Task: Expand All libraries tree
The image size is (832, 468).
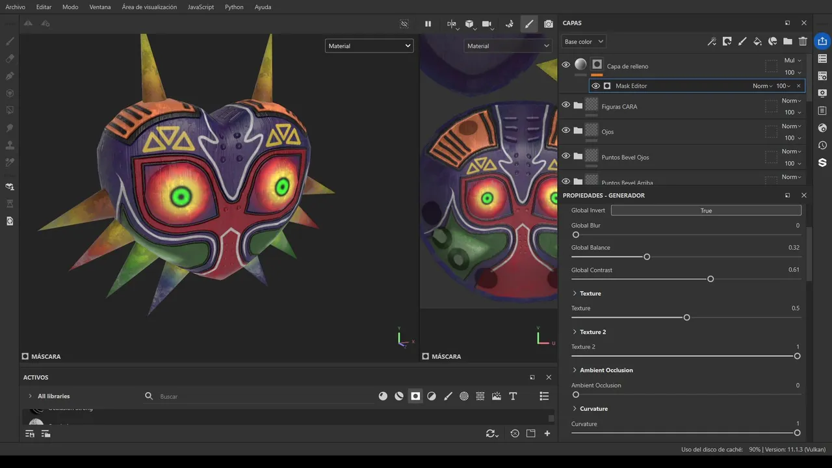Action: click(x=30, y=396)
